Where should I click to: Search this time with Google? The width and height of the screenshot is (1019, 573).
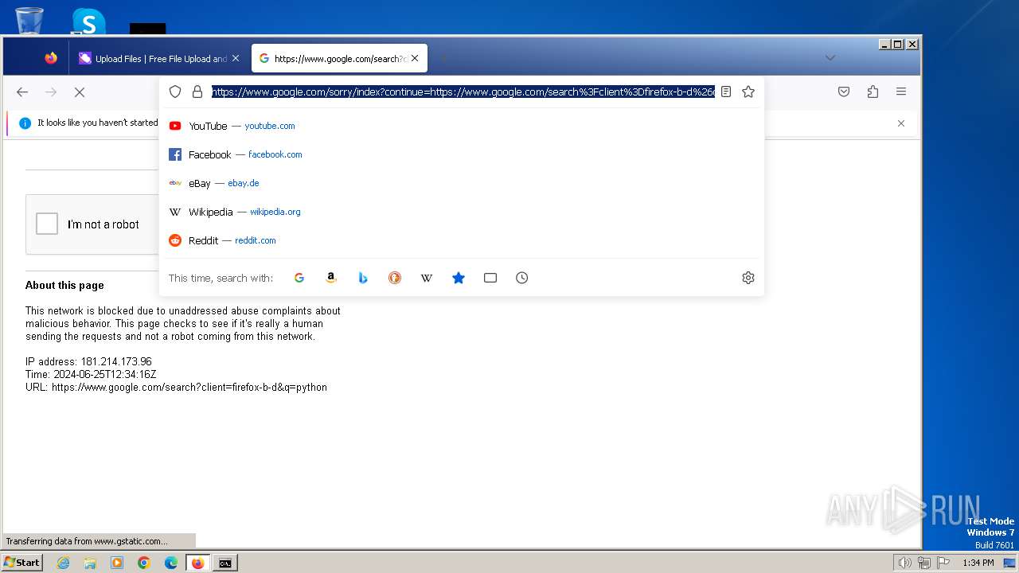pyautogui.click(x=299, y=278)
